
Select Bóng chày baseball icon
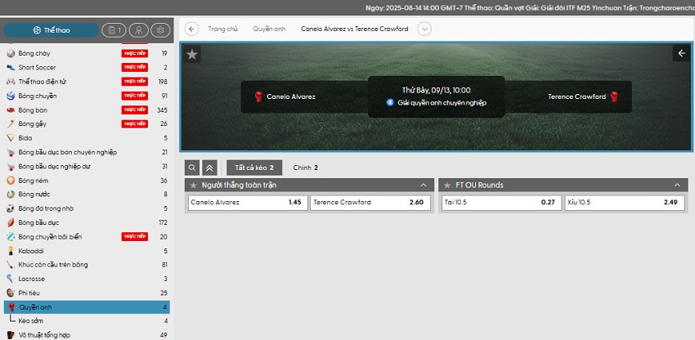(11, 54)
